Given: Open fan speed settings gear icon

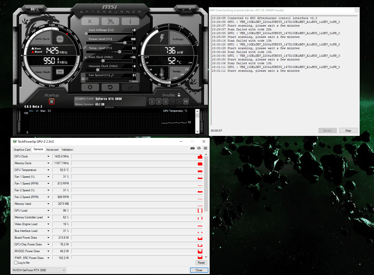Looking at the screenshot, I should 83,79.
